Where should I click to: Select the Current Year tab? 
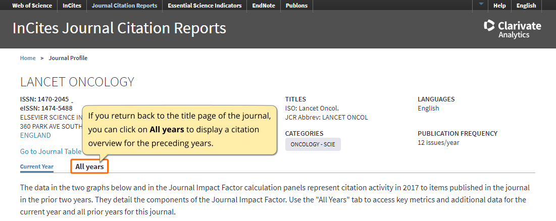(x=37, y=167)
